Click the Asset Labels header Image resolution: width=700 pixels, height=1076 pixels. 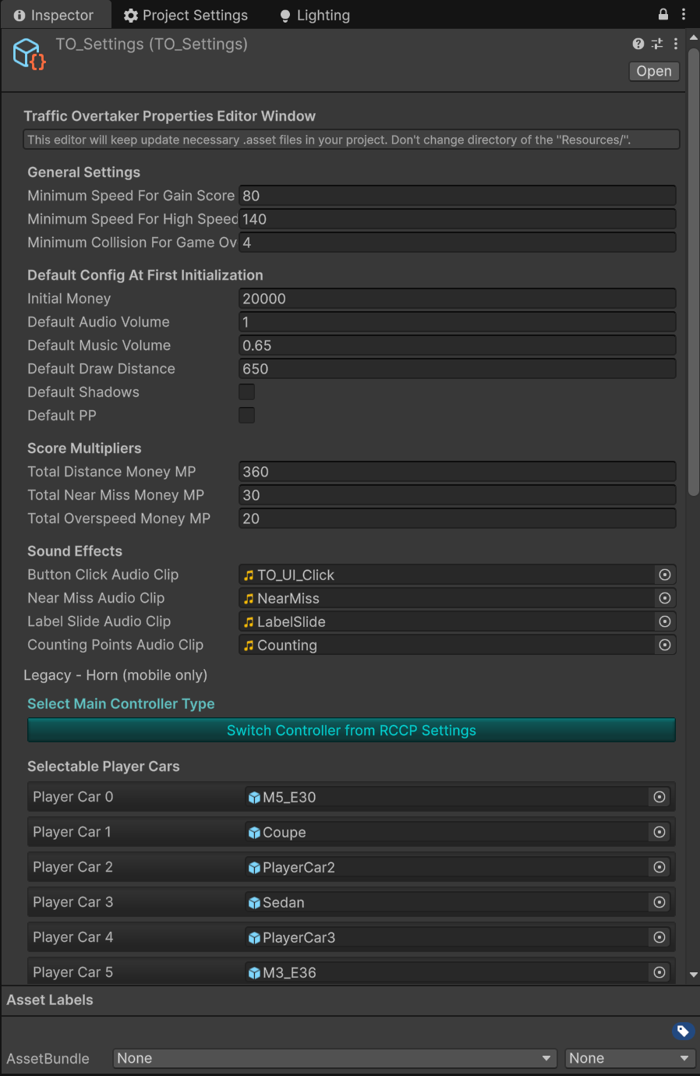click(x=50, y=1000)
